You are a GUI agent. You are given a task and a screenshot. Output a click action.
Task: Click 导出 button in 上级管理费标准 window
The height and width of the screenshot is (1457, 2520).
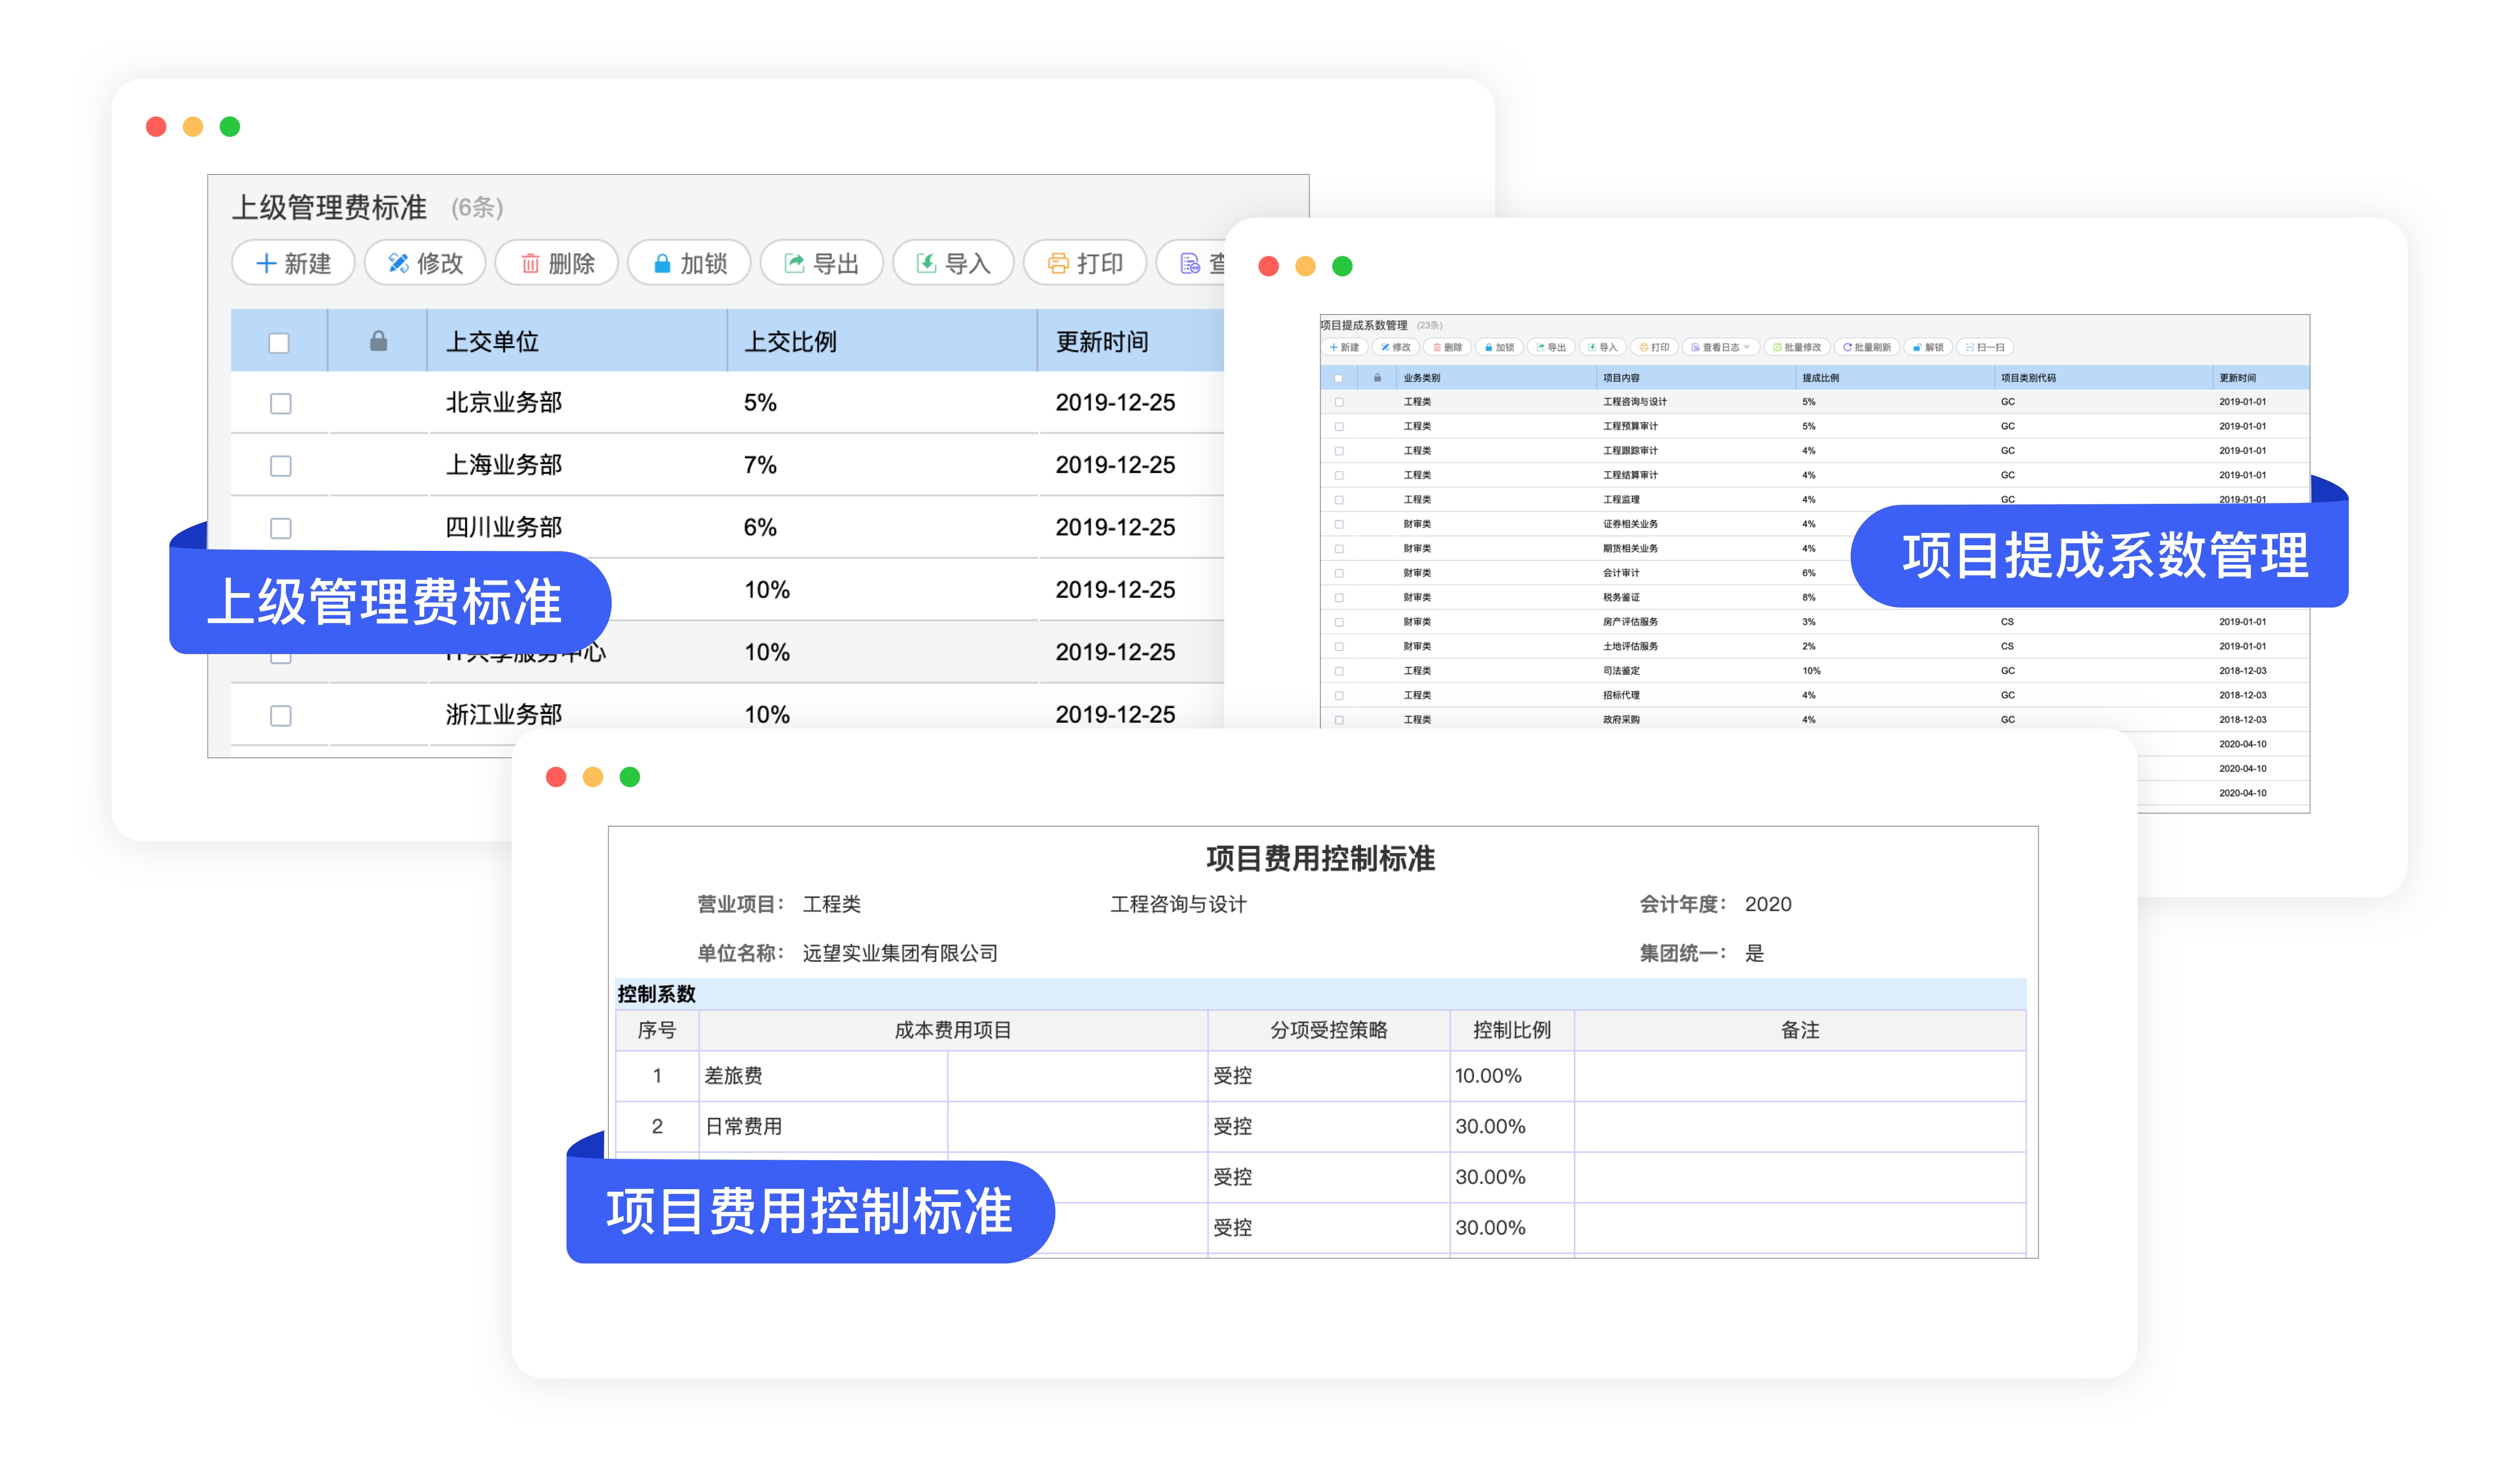pos(821,263)
